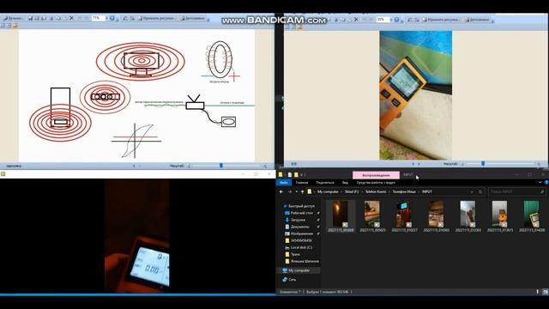Click the search magnifier in Explorer
The height and width of the screenshot is (309, 549).
[x=542, y=192]
